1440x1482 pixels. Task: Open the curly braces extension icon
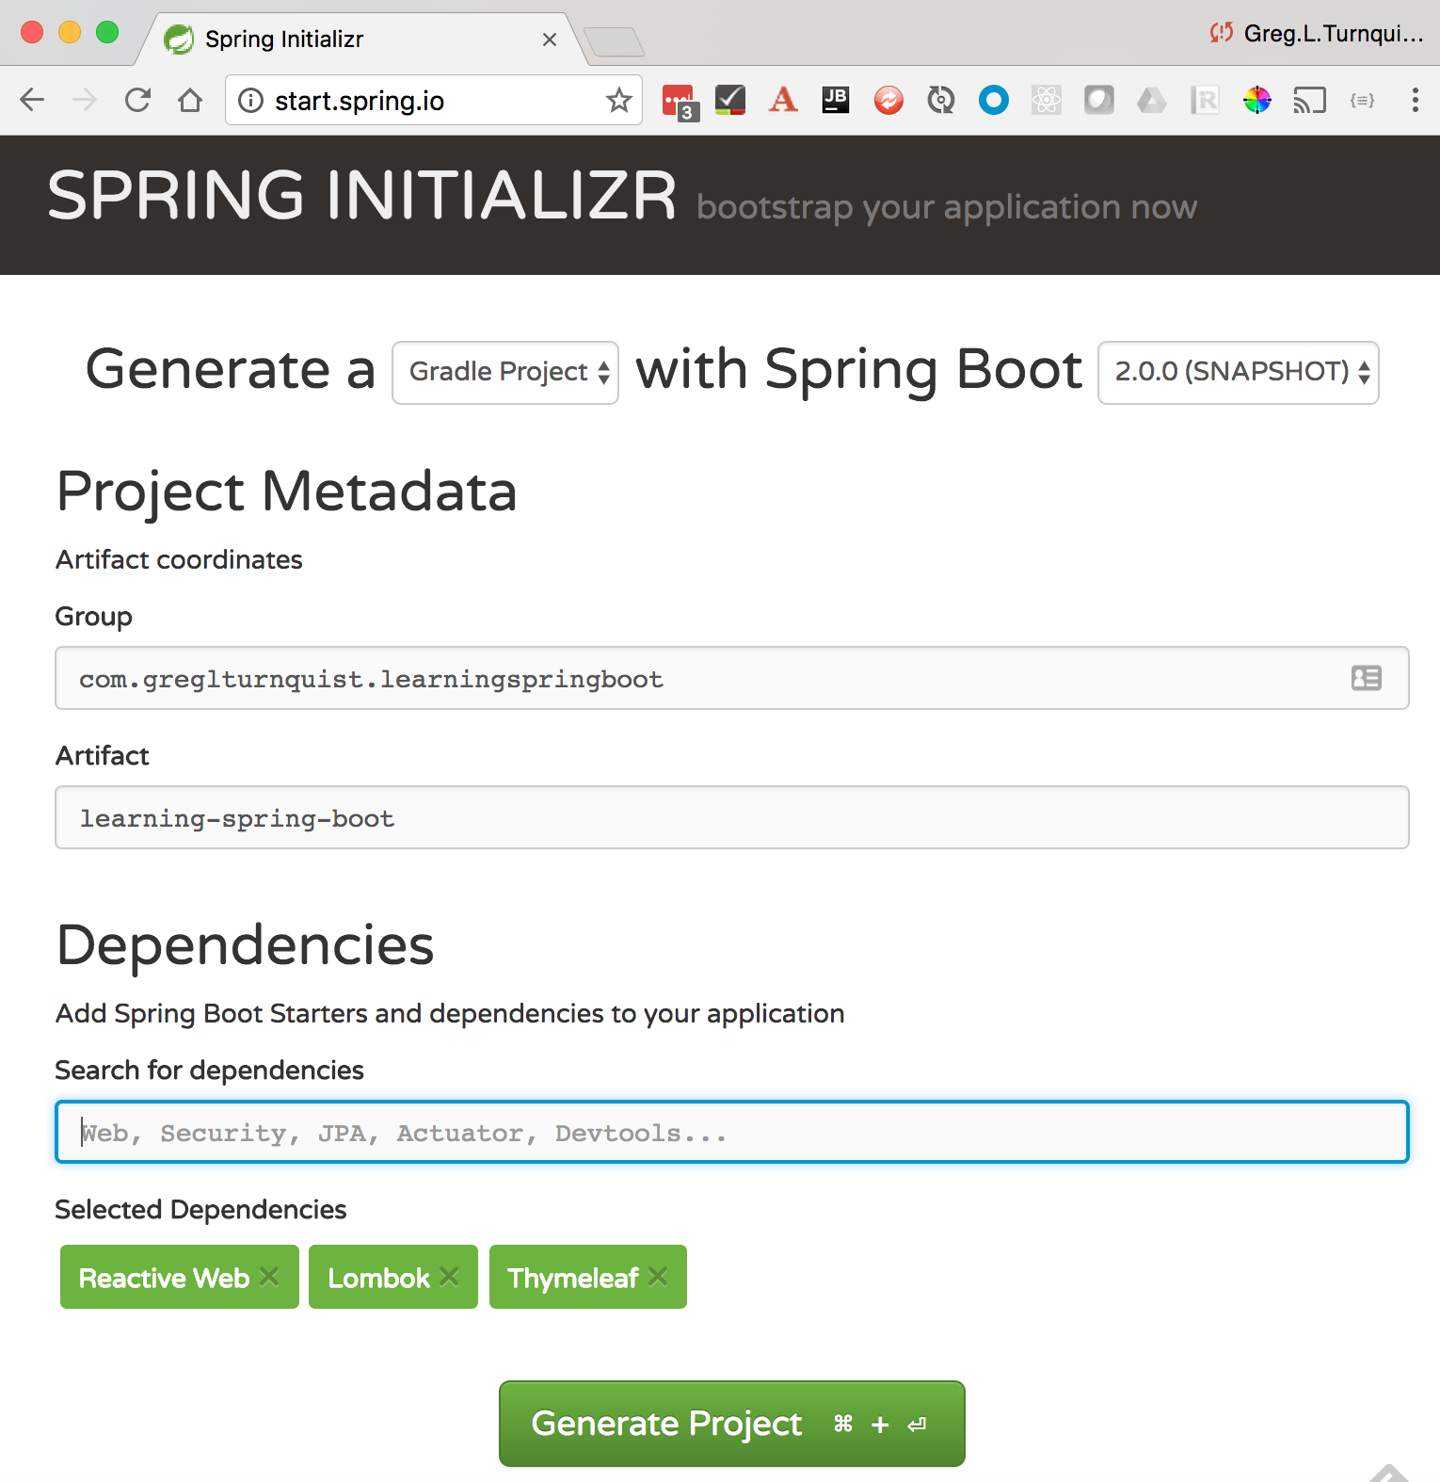pos(1363,100)
